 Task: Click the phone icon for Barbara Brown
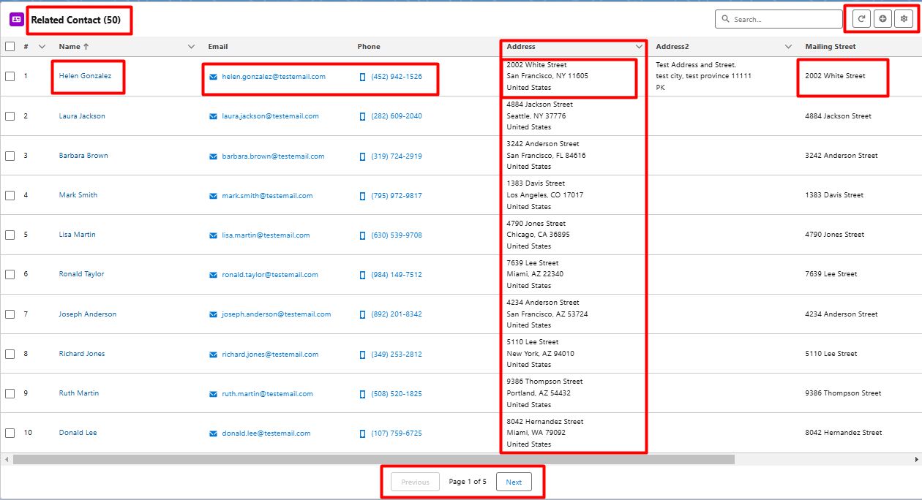362,156
